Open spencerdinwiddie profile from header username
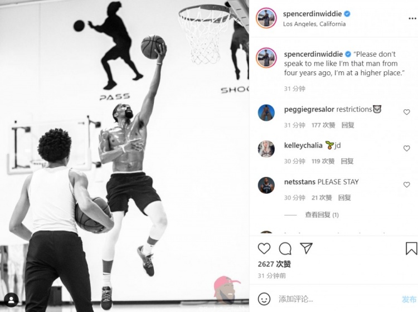 tap(312, 13)
